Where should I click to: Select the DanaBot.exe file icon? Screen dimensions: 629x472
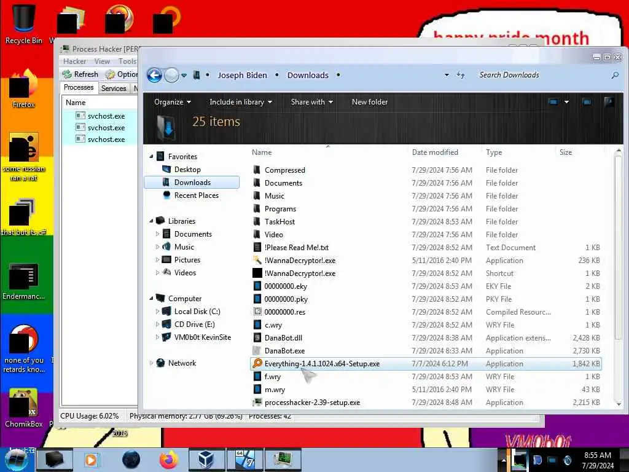(257, 351)
